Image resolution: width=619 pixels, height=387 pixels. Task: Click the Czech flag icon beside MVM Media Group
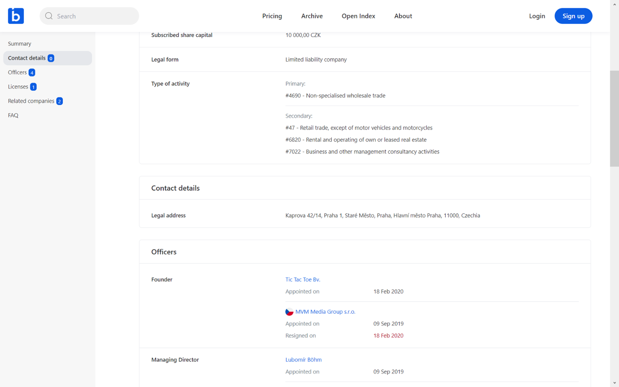(289, 312)
